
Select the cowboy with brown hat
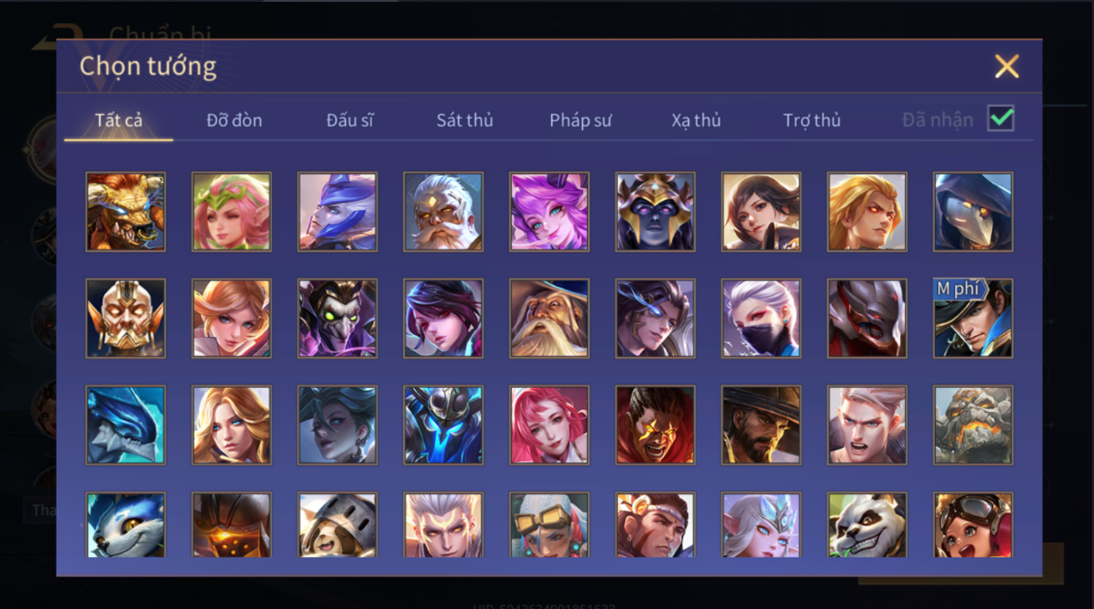tap(761, 425)
